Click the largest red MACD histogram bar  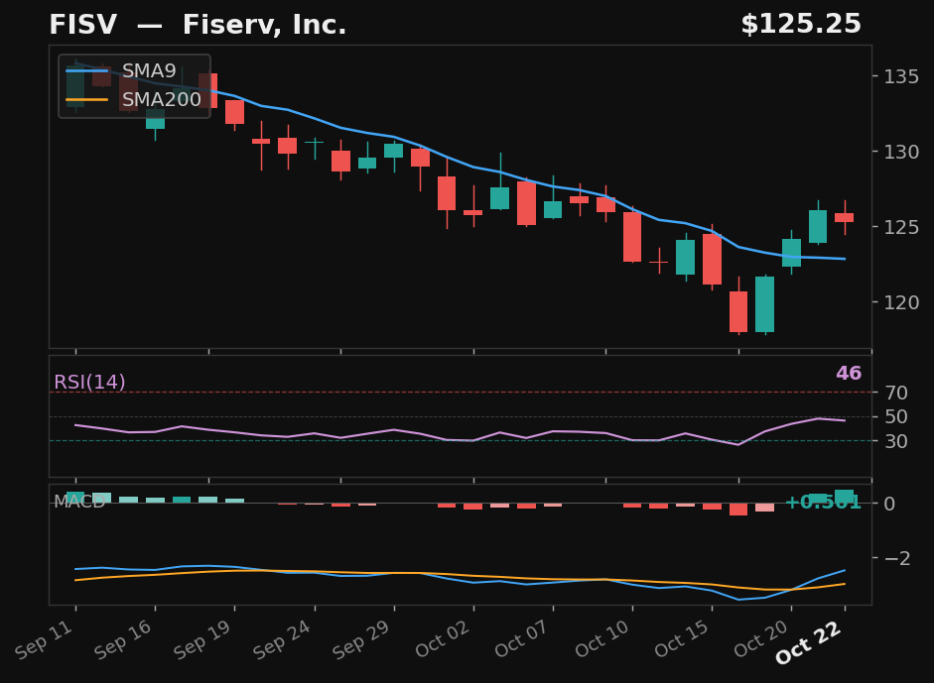738,510
